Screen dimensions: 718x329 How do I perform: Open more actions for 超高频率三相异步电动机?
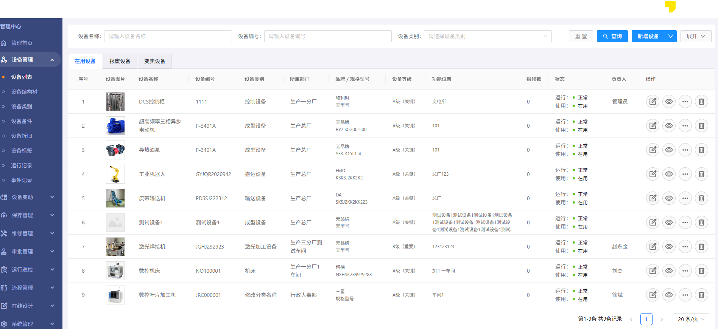(x=685, y=126)
